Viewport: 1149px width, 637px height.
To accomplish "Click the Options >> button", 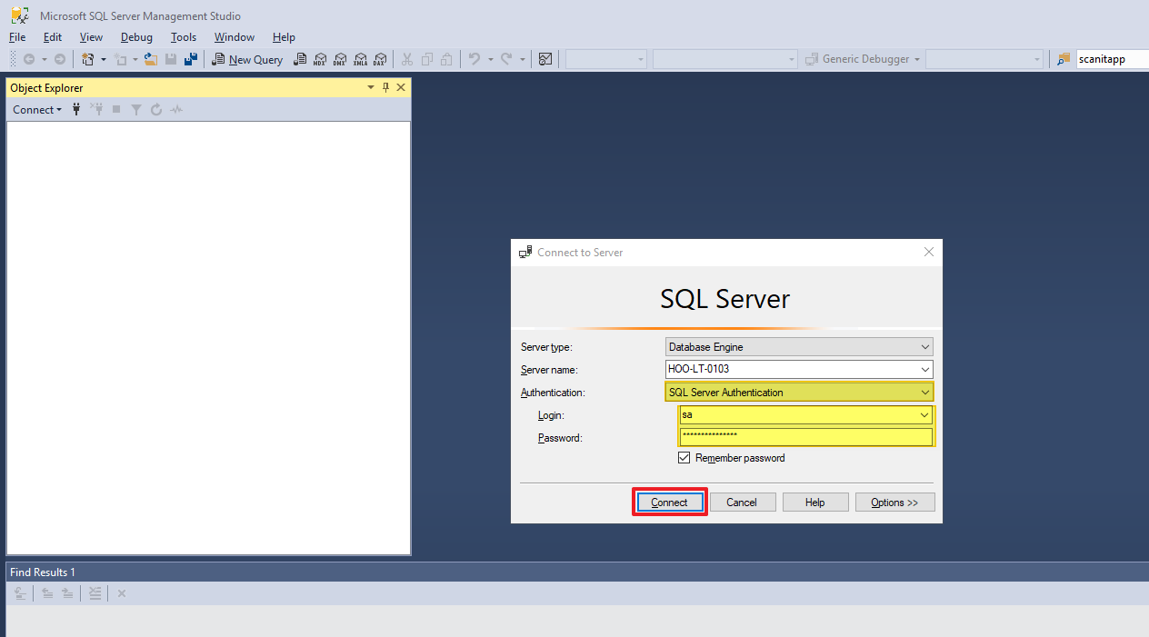I will point(894,503).
